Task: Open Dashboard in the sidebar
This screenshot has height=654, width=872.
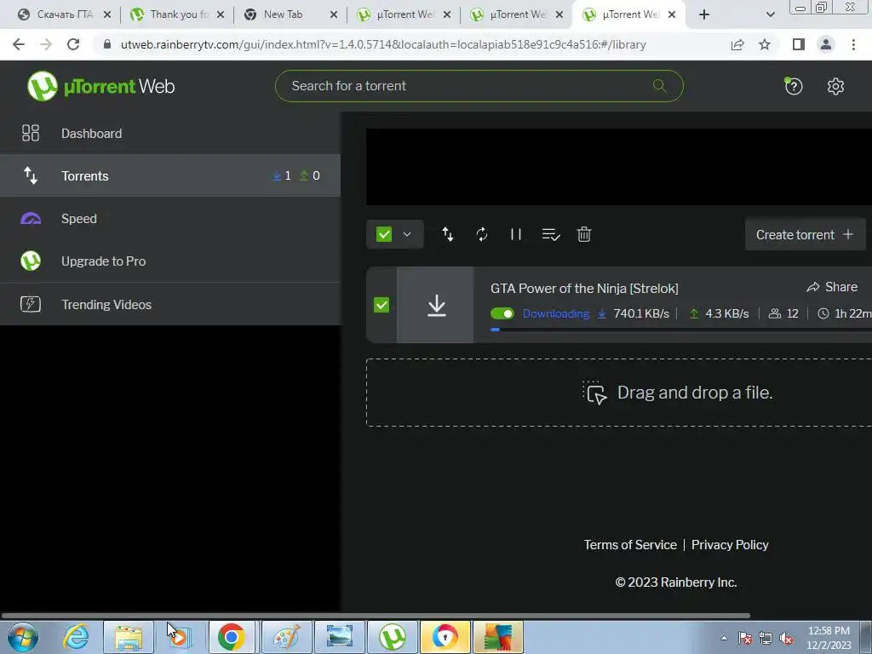Action: point(170,134)
